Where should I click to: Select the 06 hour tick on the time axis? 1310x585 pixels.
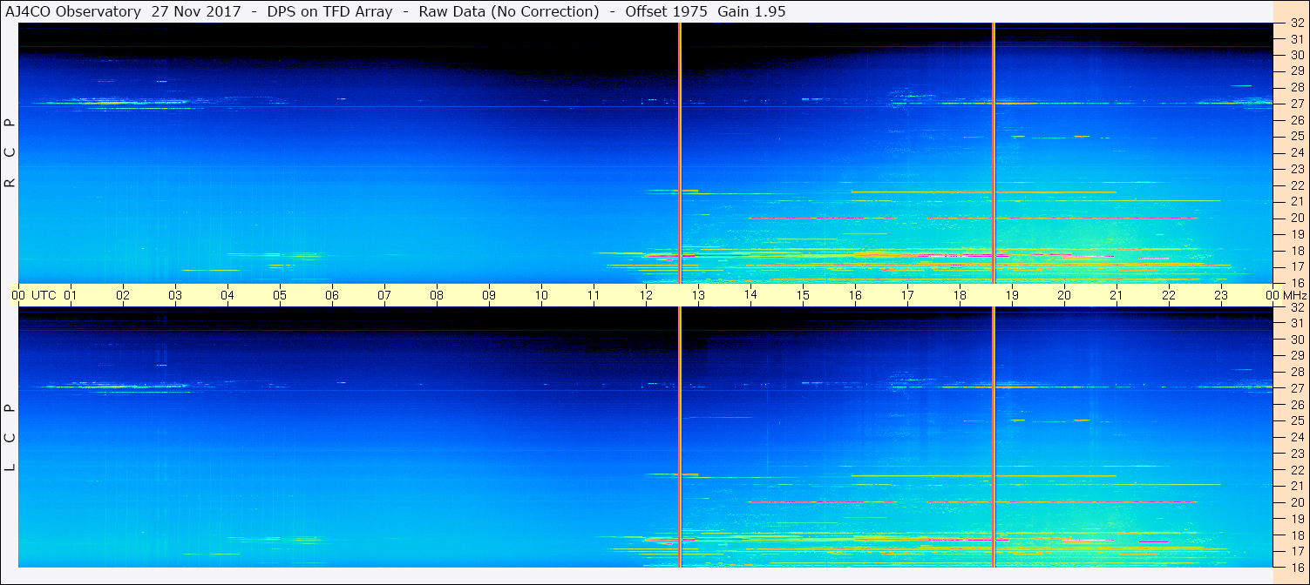point(332,295)
